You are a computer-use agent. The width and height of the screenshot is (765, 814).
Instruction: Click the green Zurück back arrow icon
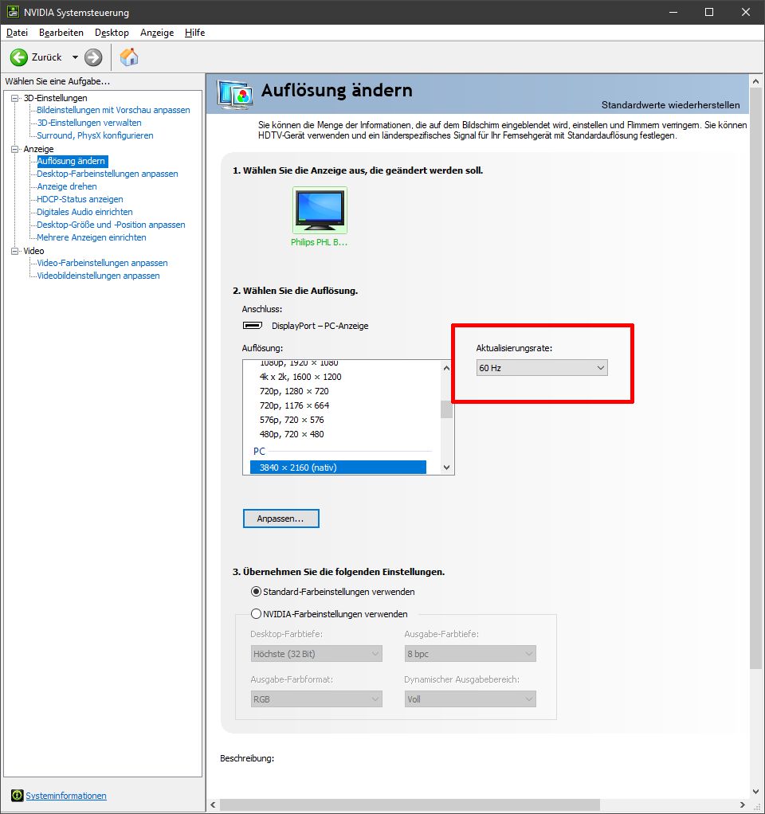click(x=19, y=57)
